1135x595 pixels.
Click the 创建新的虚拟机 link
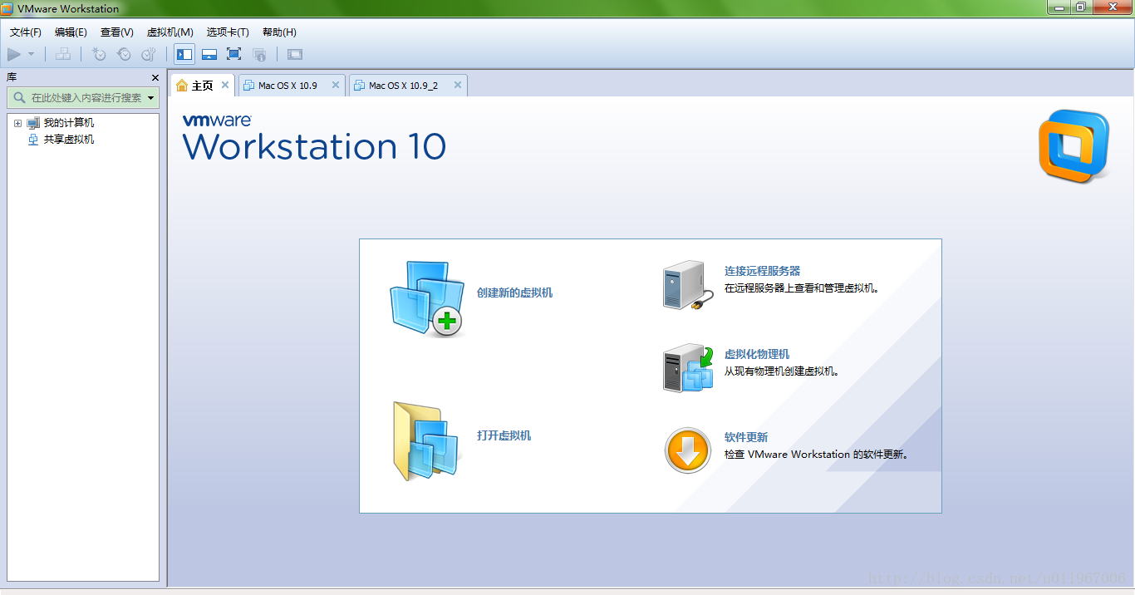pyautogui.click(x=514, y=293)
